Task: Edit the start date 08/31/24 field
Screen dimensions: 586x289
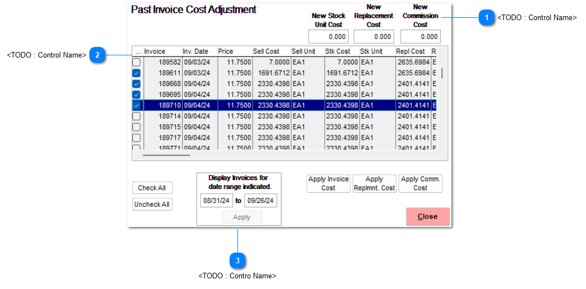Action: pyautogui.click(x=217, y=200)
